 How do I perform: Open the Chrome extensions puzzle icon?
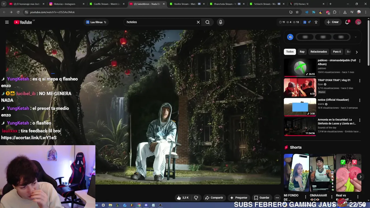[335, 12]
